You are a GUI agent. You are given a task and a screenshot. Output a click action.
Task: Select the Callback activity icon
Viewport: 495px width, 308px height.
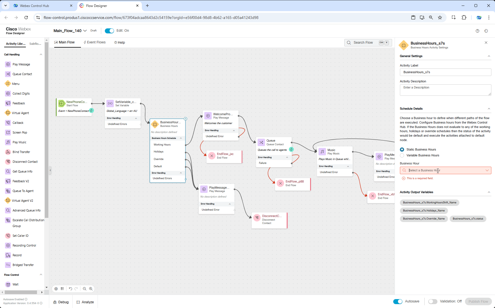(x=8, y=123)
